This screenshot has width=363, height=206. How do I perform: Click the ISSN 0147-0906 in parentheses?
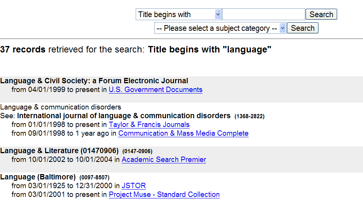click(137, 151)
